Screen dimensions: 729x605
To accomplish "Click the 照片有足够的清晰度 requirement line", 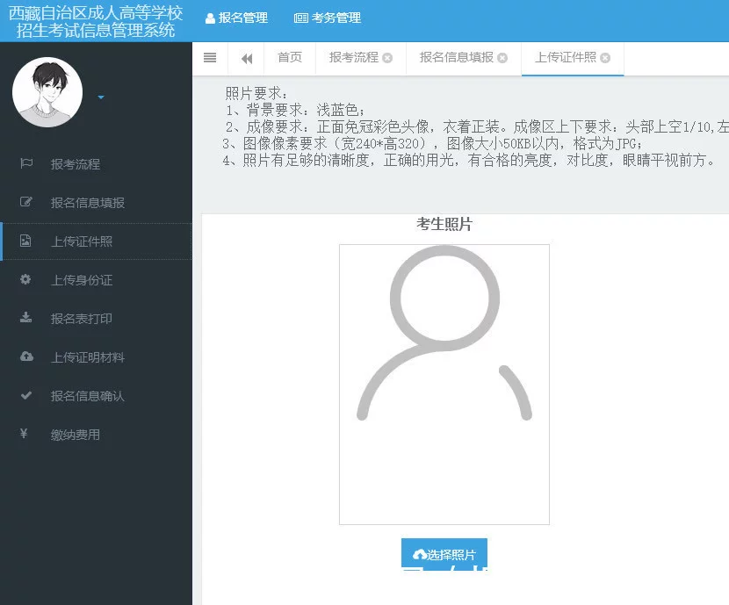I will pos(469,161).
